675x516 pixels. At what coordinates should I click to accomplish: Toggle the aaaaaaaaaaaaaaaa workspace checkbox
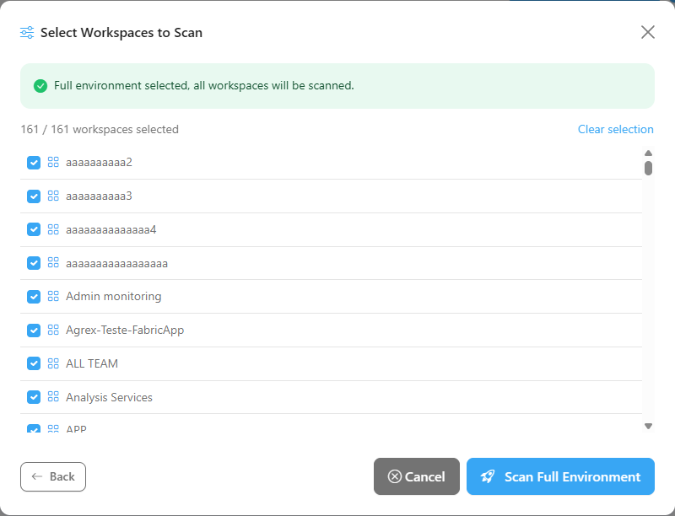pos(34,263)
